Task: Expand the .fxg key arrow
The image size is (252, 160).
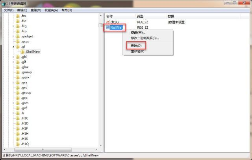Action: click(13, 26)
